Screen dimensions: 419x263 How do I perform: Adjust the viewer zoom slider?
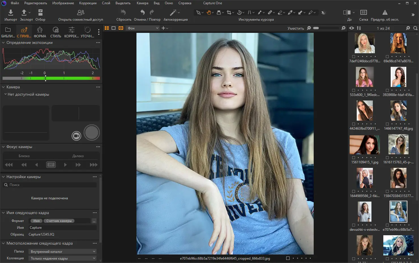point(326,28)
